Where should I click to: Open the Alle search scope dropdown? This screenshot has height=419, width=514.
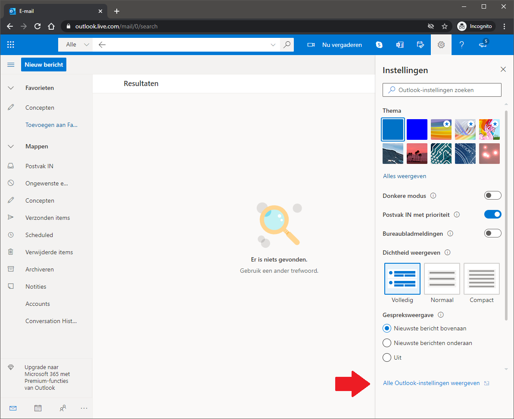(x=75, y=44)
